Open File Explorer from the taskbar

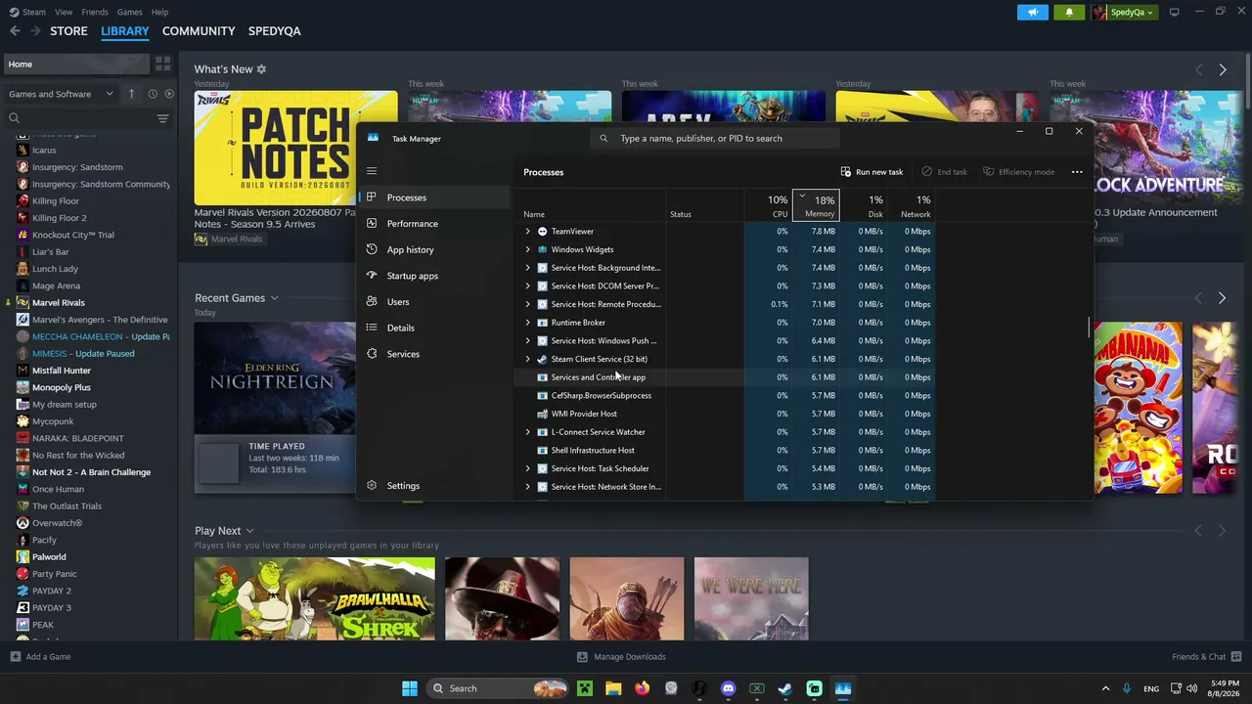613,688
